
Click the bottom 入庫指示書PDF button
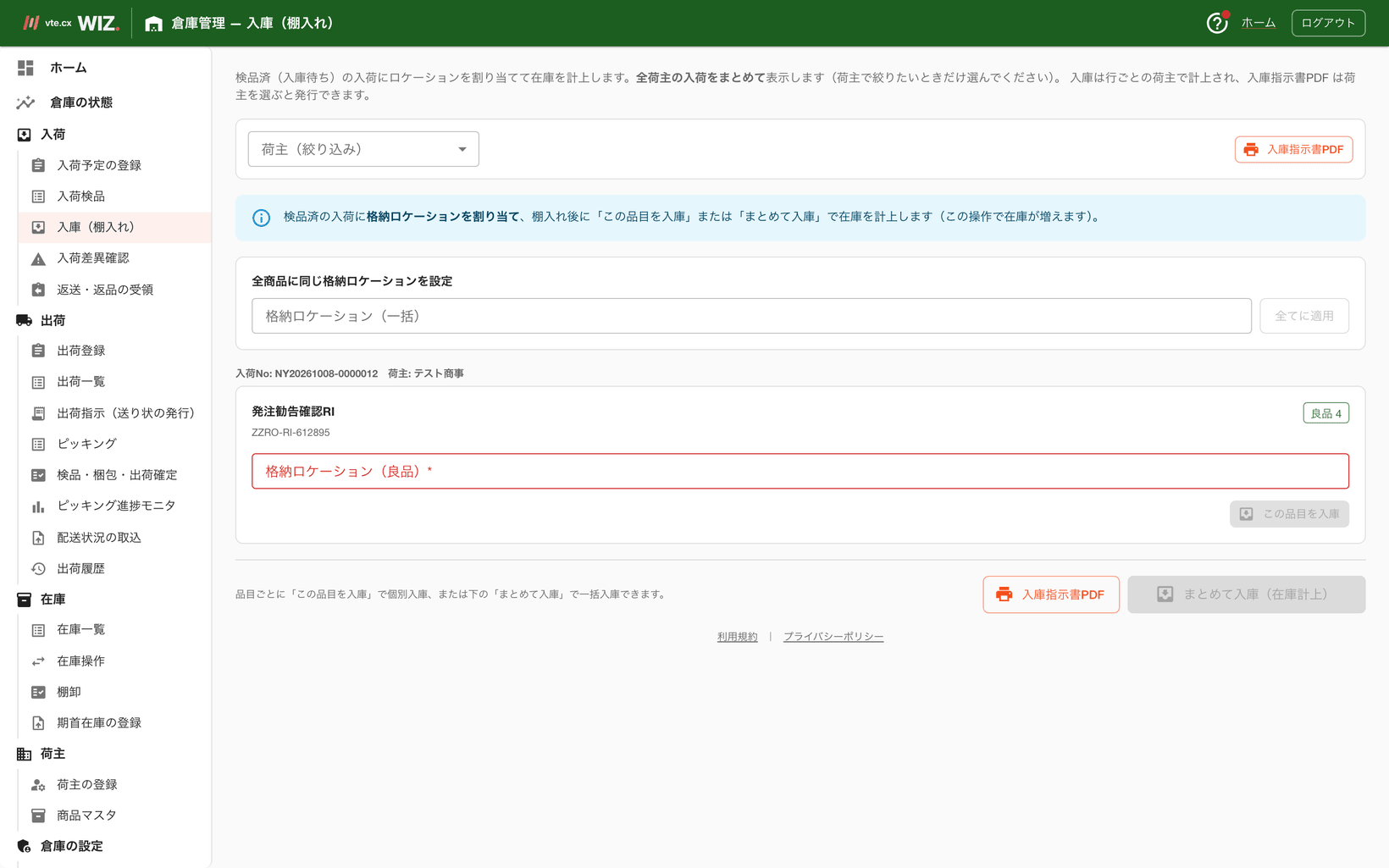click(1051, 594)
